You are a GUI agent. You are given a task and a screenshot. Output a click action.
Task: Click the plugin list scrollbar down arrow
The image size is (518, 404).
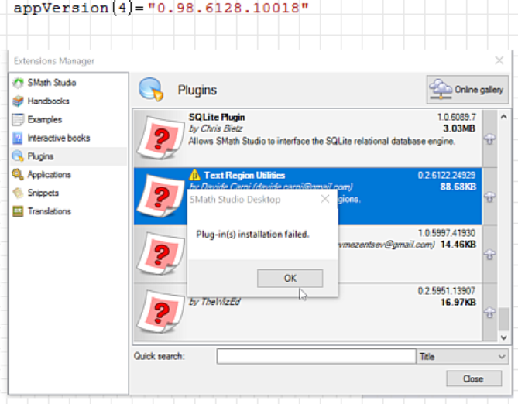tap(504, 337)
